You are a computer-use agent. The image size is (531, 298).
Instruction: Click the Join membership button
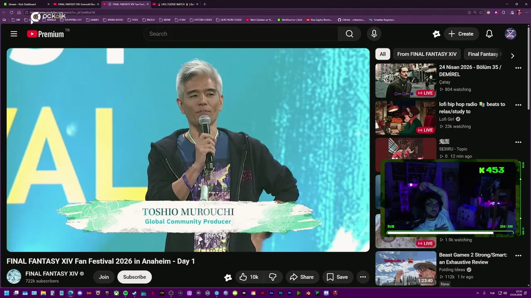pos(104,277)
